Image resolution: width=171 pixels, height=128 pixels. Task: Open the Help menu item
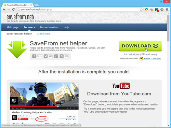coord(66,27)
